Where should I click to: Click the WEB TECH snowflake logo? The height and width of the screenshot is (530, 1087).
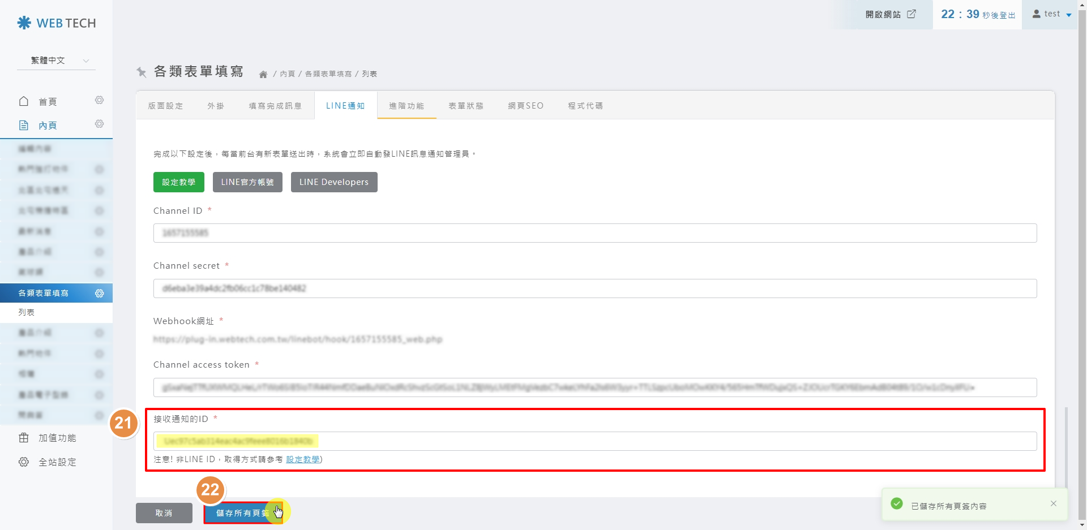click(x=24, y=23)
